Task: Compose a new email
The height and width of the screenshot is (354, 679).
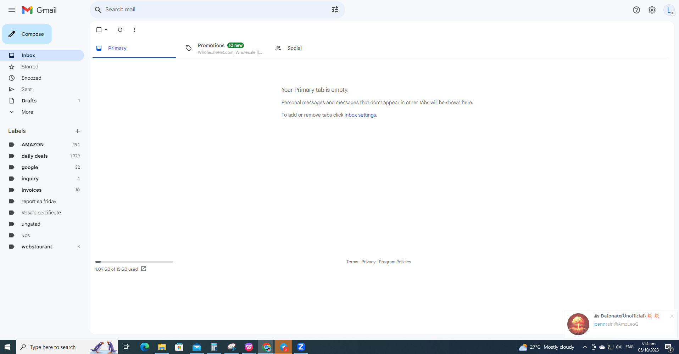Action: click(27, 34)
